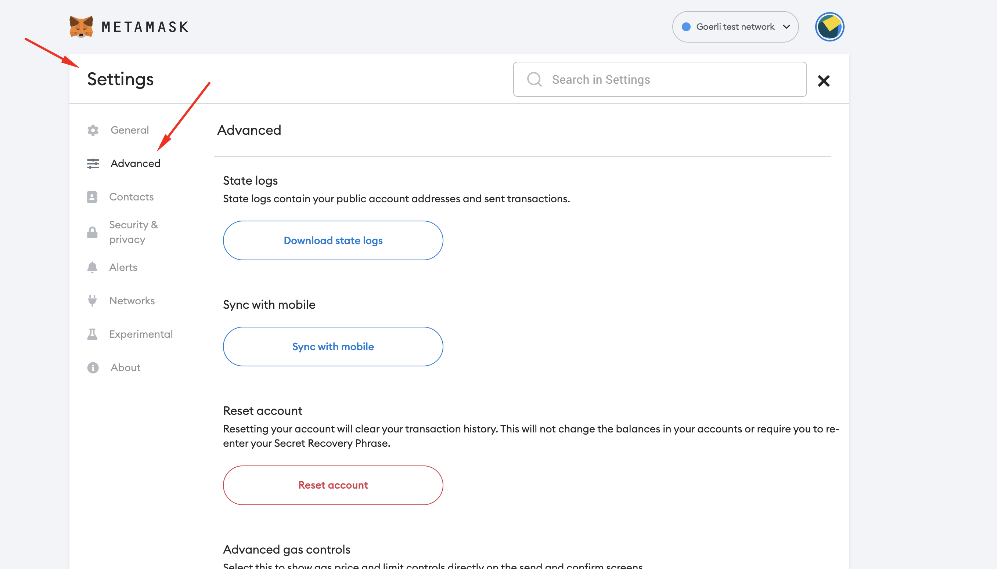
Task: Click the Experimental flask icon
Action: [x=92, y=334]
